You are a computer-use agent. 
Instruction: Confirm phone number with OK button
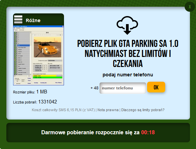pyautogui.click(x=156, y=87)
